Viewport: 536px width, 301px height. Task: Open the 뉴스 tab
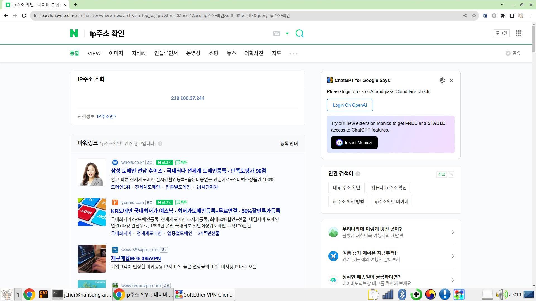pos(231,53)
